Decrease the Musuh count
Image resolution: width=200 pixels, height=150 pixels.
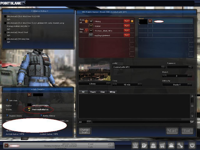164,76
